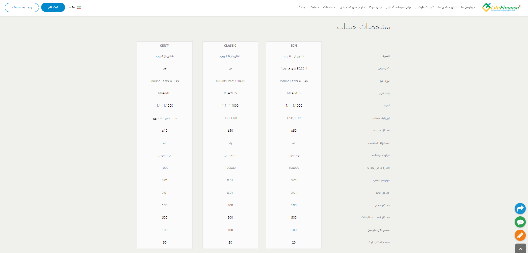The image size is (528, 253).
Task: Open the طرح های تشویقی menu
Action: (352, 7)
